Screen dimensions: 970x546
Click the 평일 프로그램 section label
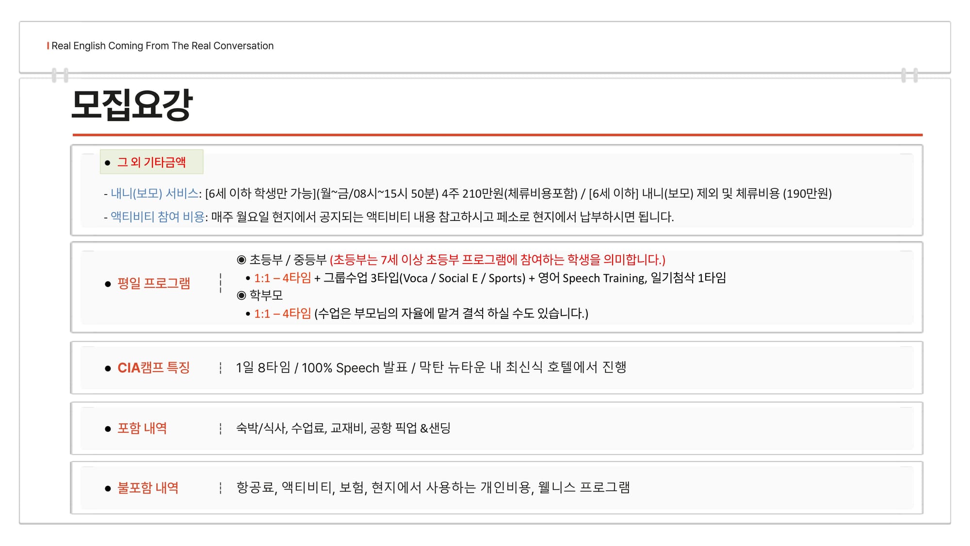[154, 283]
